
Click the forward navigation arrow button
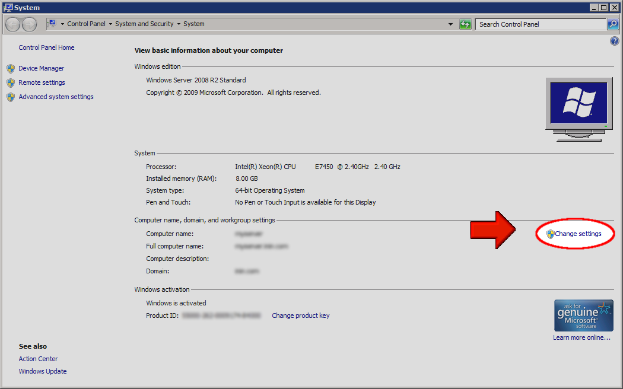(x=29, y=24)
